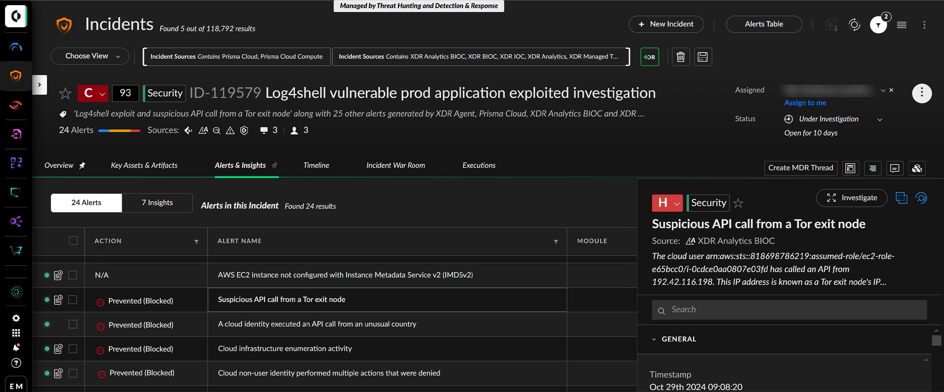Click the copy squares icon near Investigate

coord(901,198)
